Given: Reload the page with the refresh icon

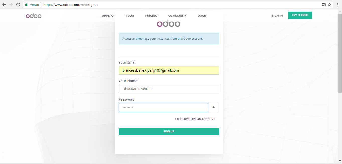Looking at the screenshot, I should tap(18, 5).
